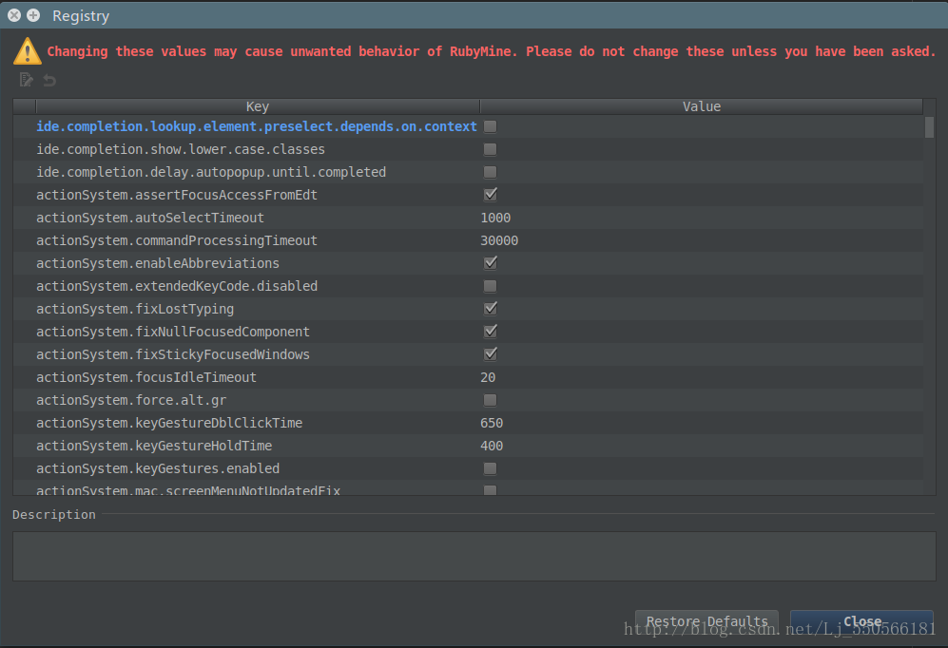948x648 pixels.
Task: Click the value 1000 for autoSelectTimeout
Action: click(x=495, y=218)
